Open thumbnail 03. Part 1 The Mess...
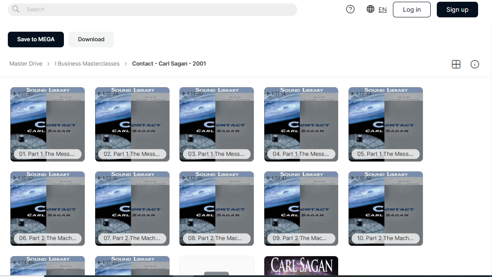 [216, 125]
